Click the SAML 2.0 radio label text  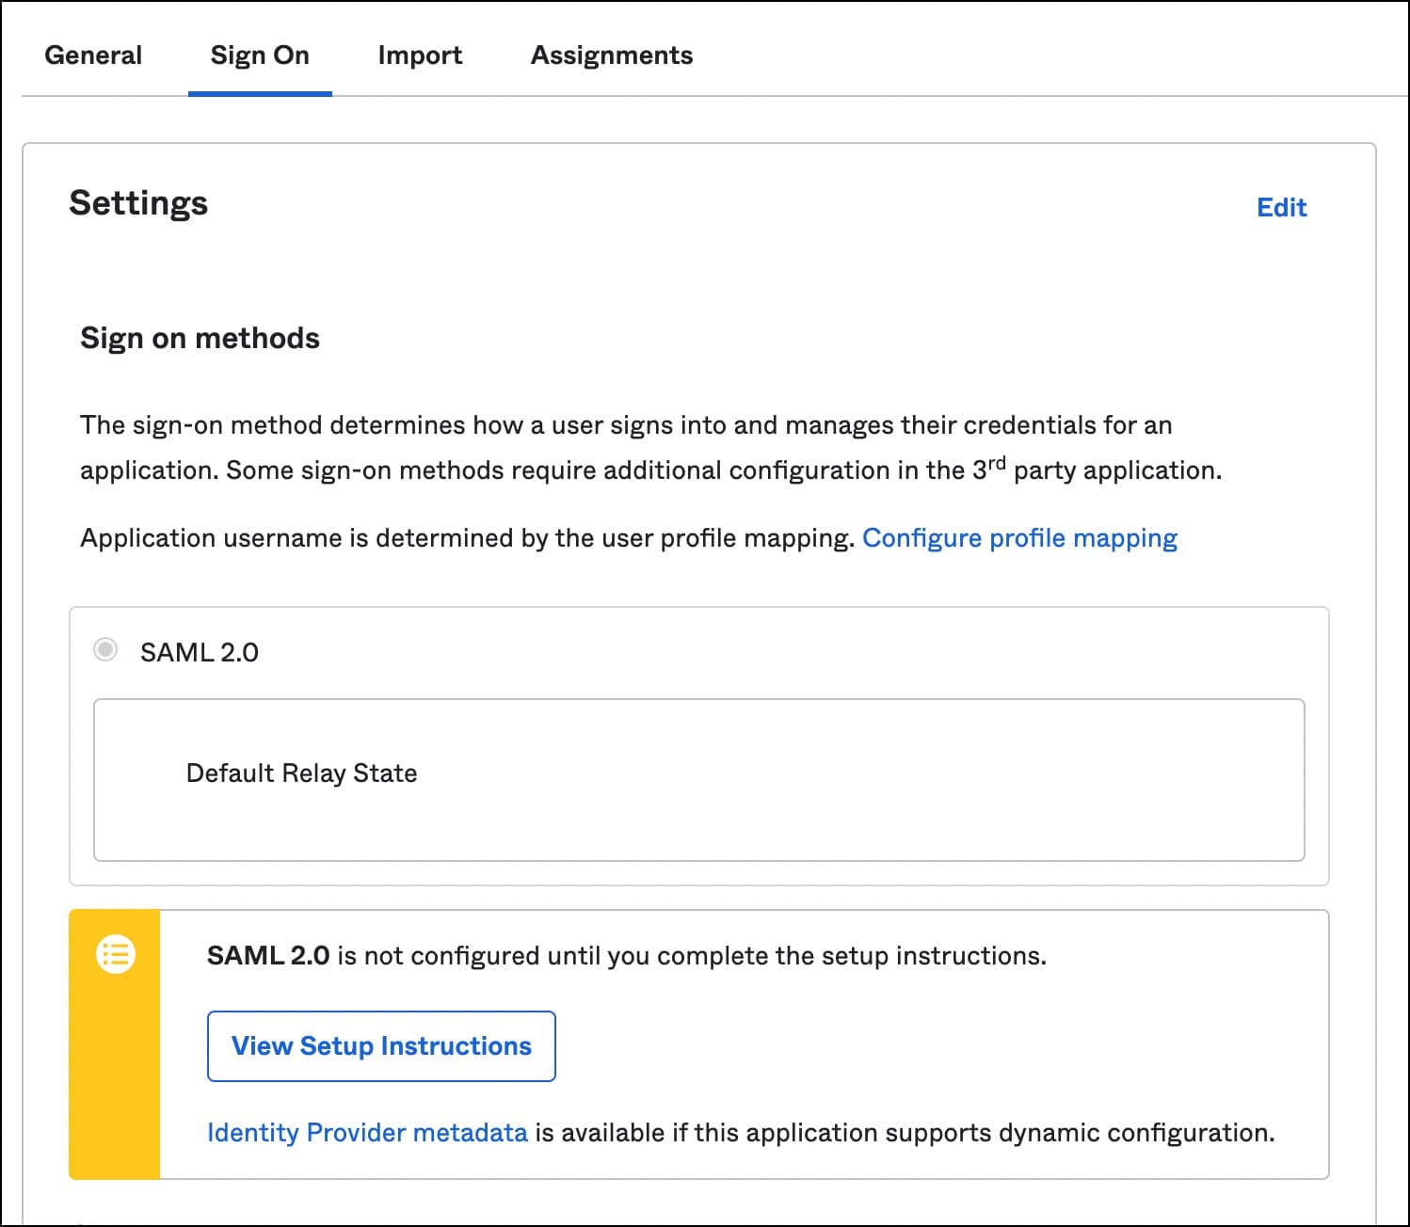[200, 652]
